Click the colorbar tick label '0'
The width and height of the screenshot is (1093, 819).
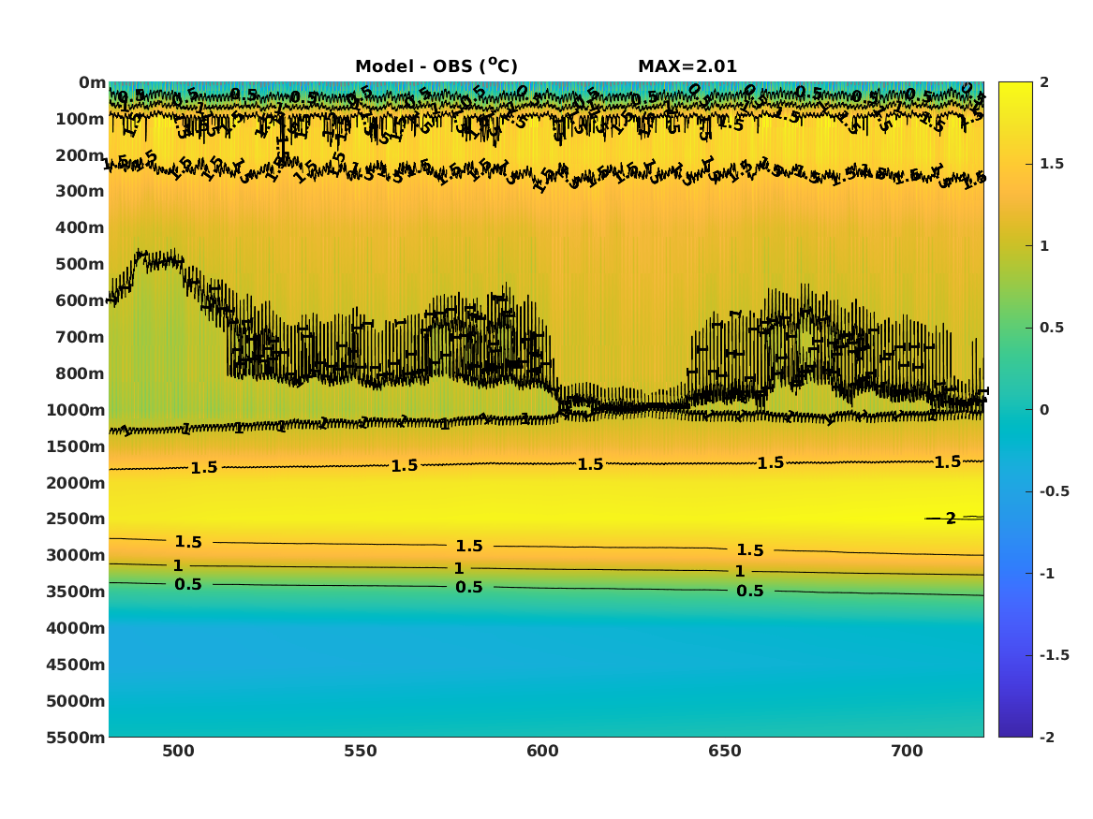coord(1044,410)
